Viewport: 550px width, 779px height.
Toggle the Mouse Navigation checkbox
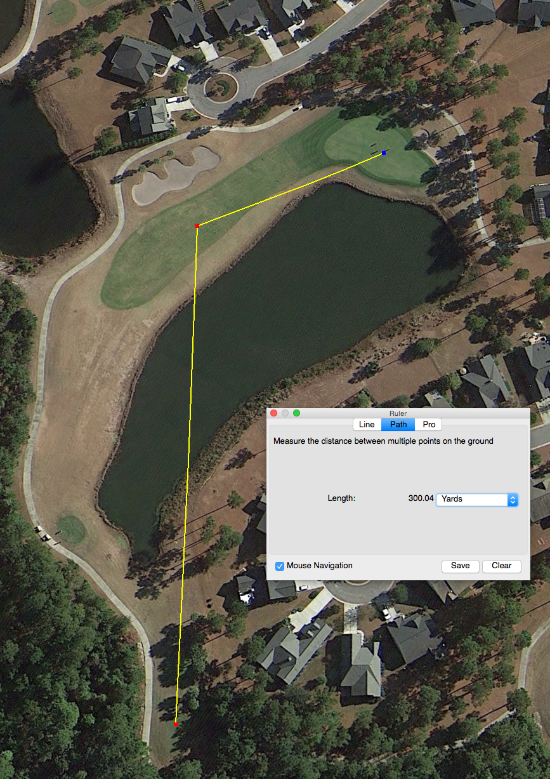[280, 566]
